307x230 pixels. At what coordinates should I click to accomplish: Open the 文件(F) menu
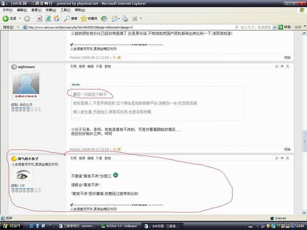pyautogui.click(x=8, y=10)
